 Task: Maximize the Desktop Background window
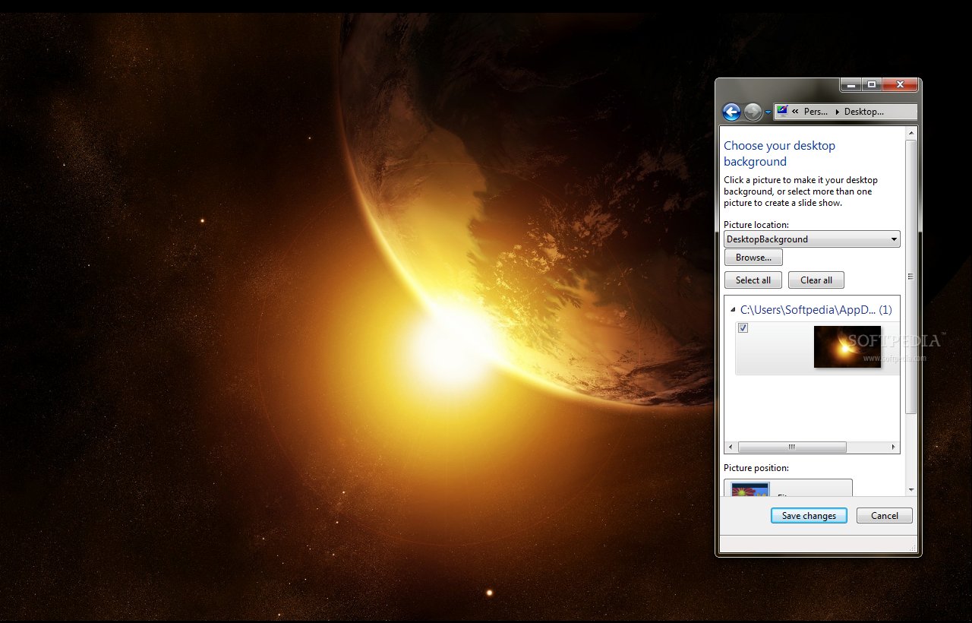(x=872, y=85)
